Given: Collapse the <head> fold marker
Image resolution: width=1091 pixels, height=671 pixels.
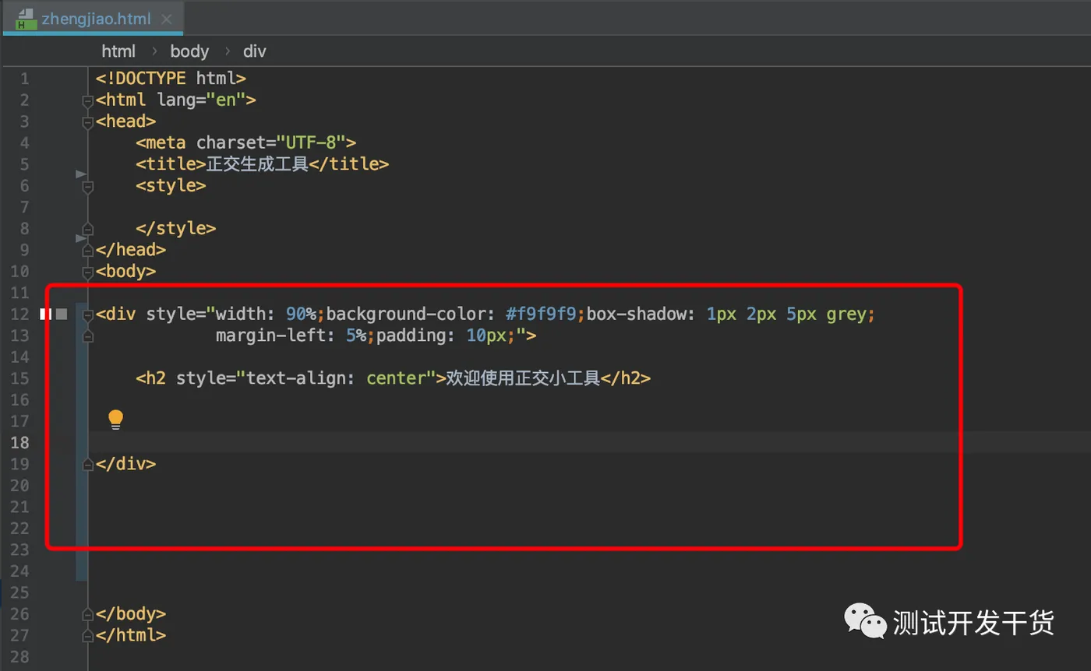Looking at the screenshot, I should pyautogui.click(x=87, y=122).
